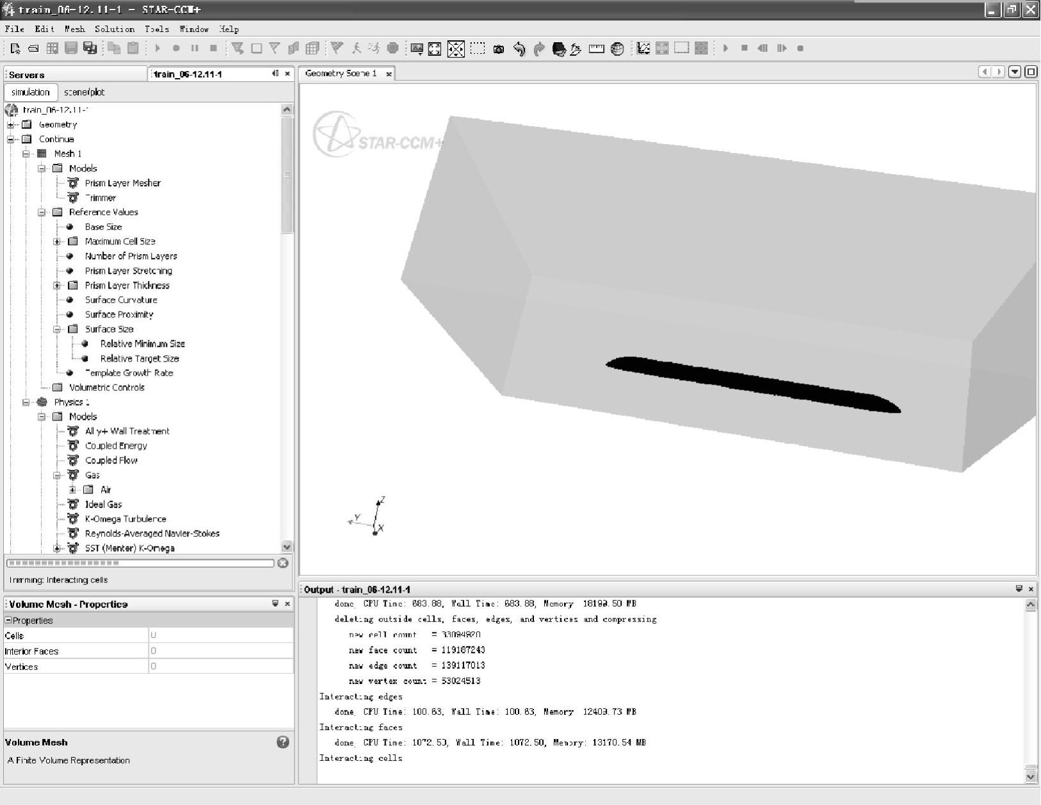Click the Fit View icon with crossed arrows
The height and width of the screenshot is (805, 1041).
(x=456, y=49)
